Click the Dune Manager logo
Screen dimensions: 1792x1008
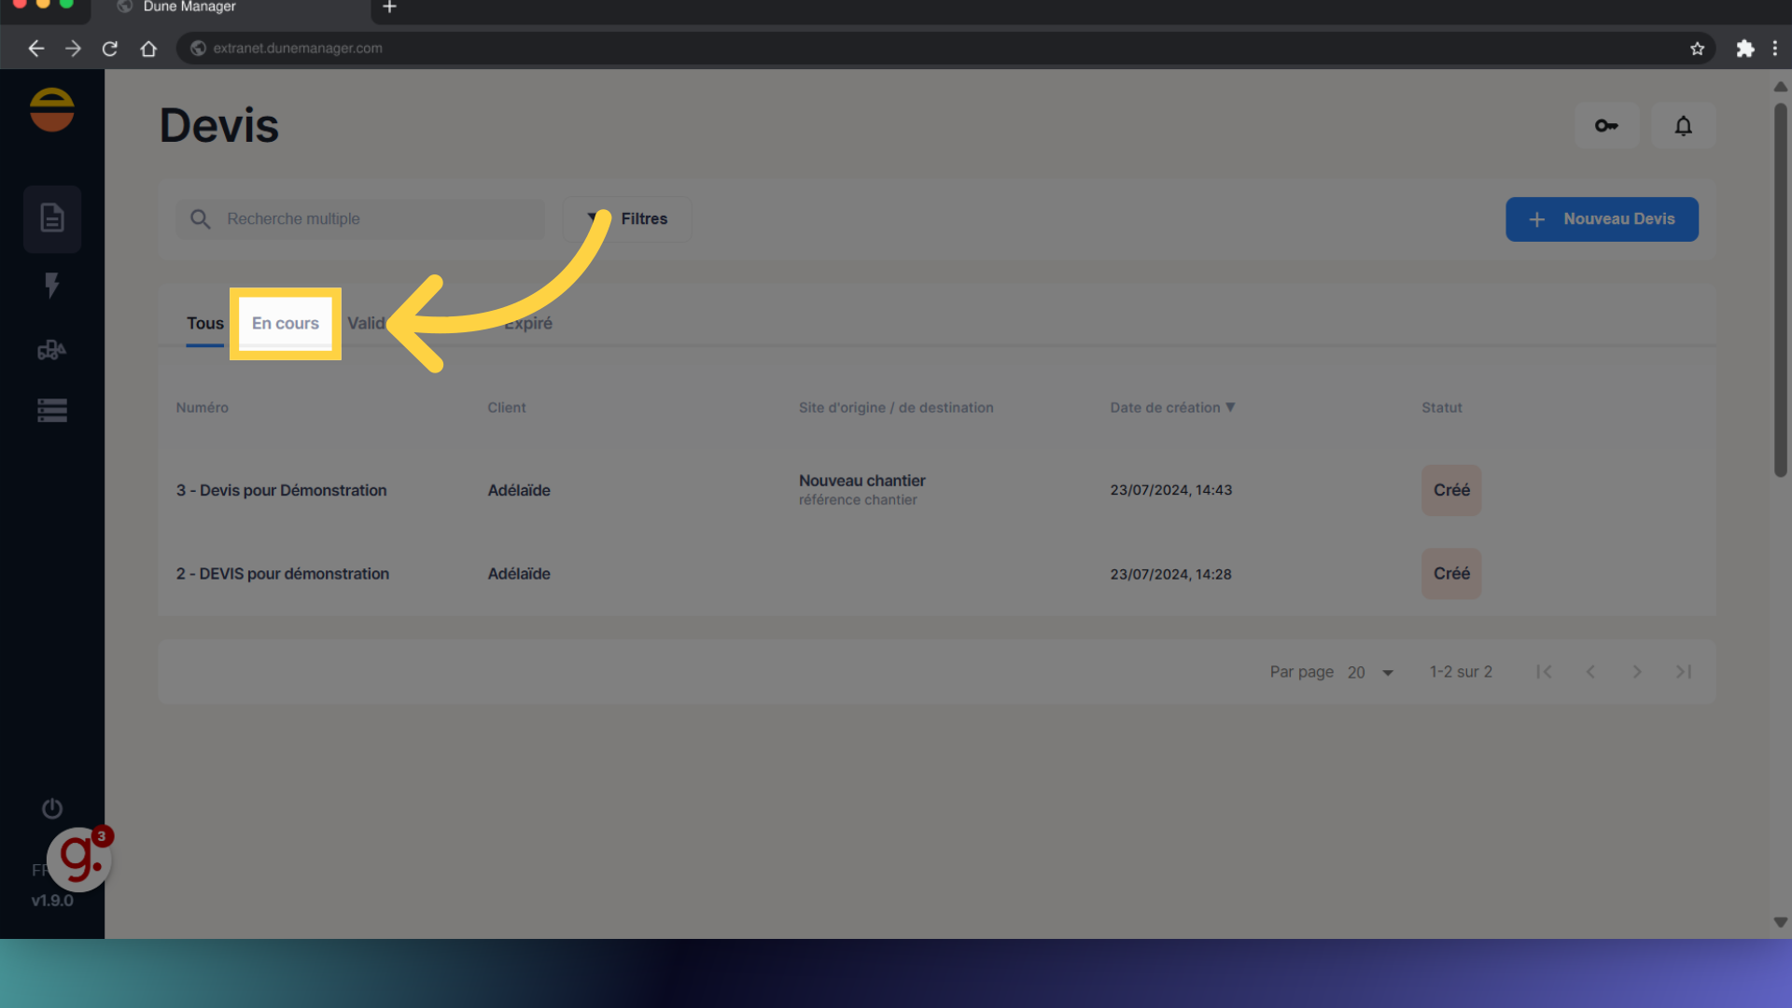tap(52, 110)
